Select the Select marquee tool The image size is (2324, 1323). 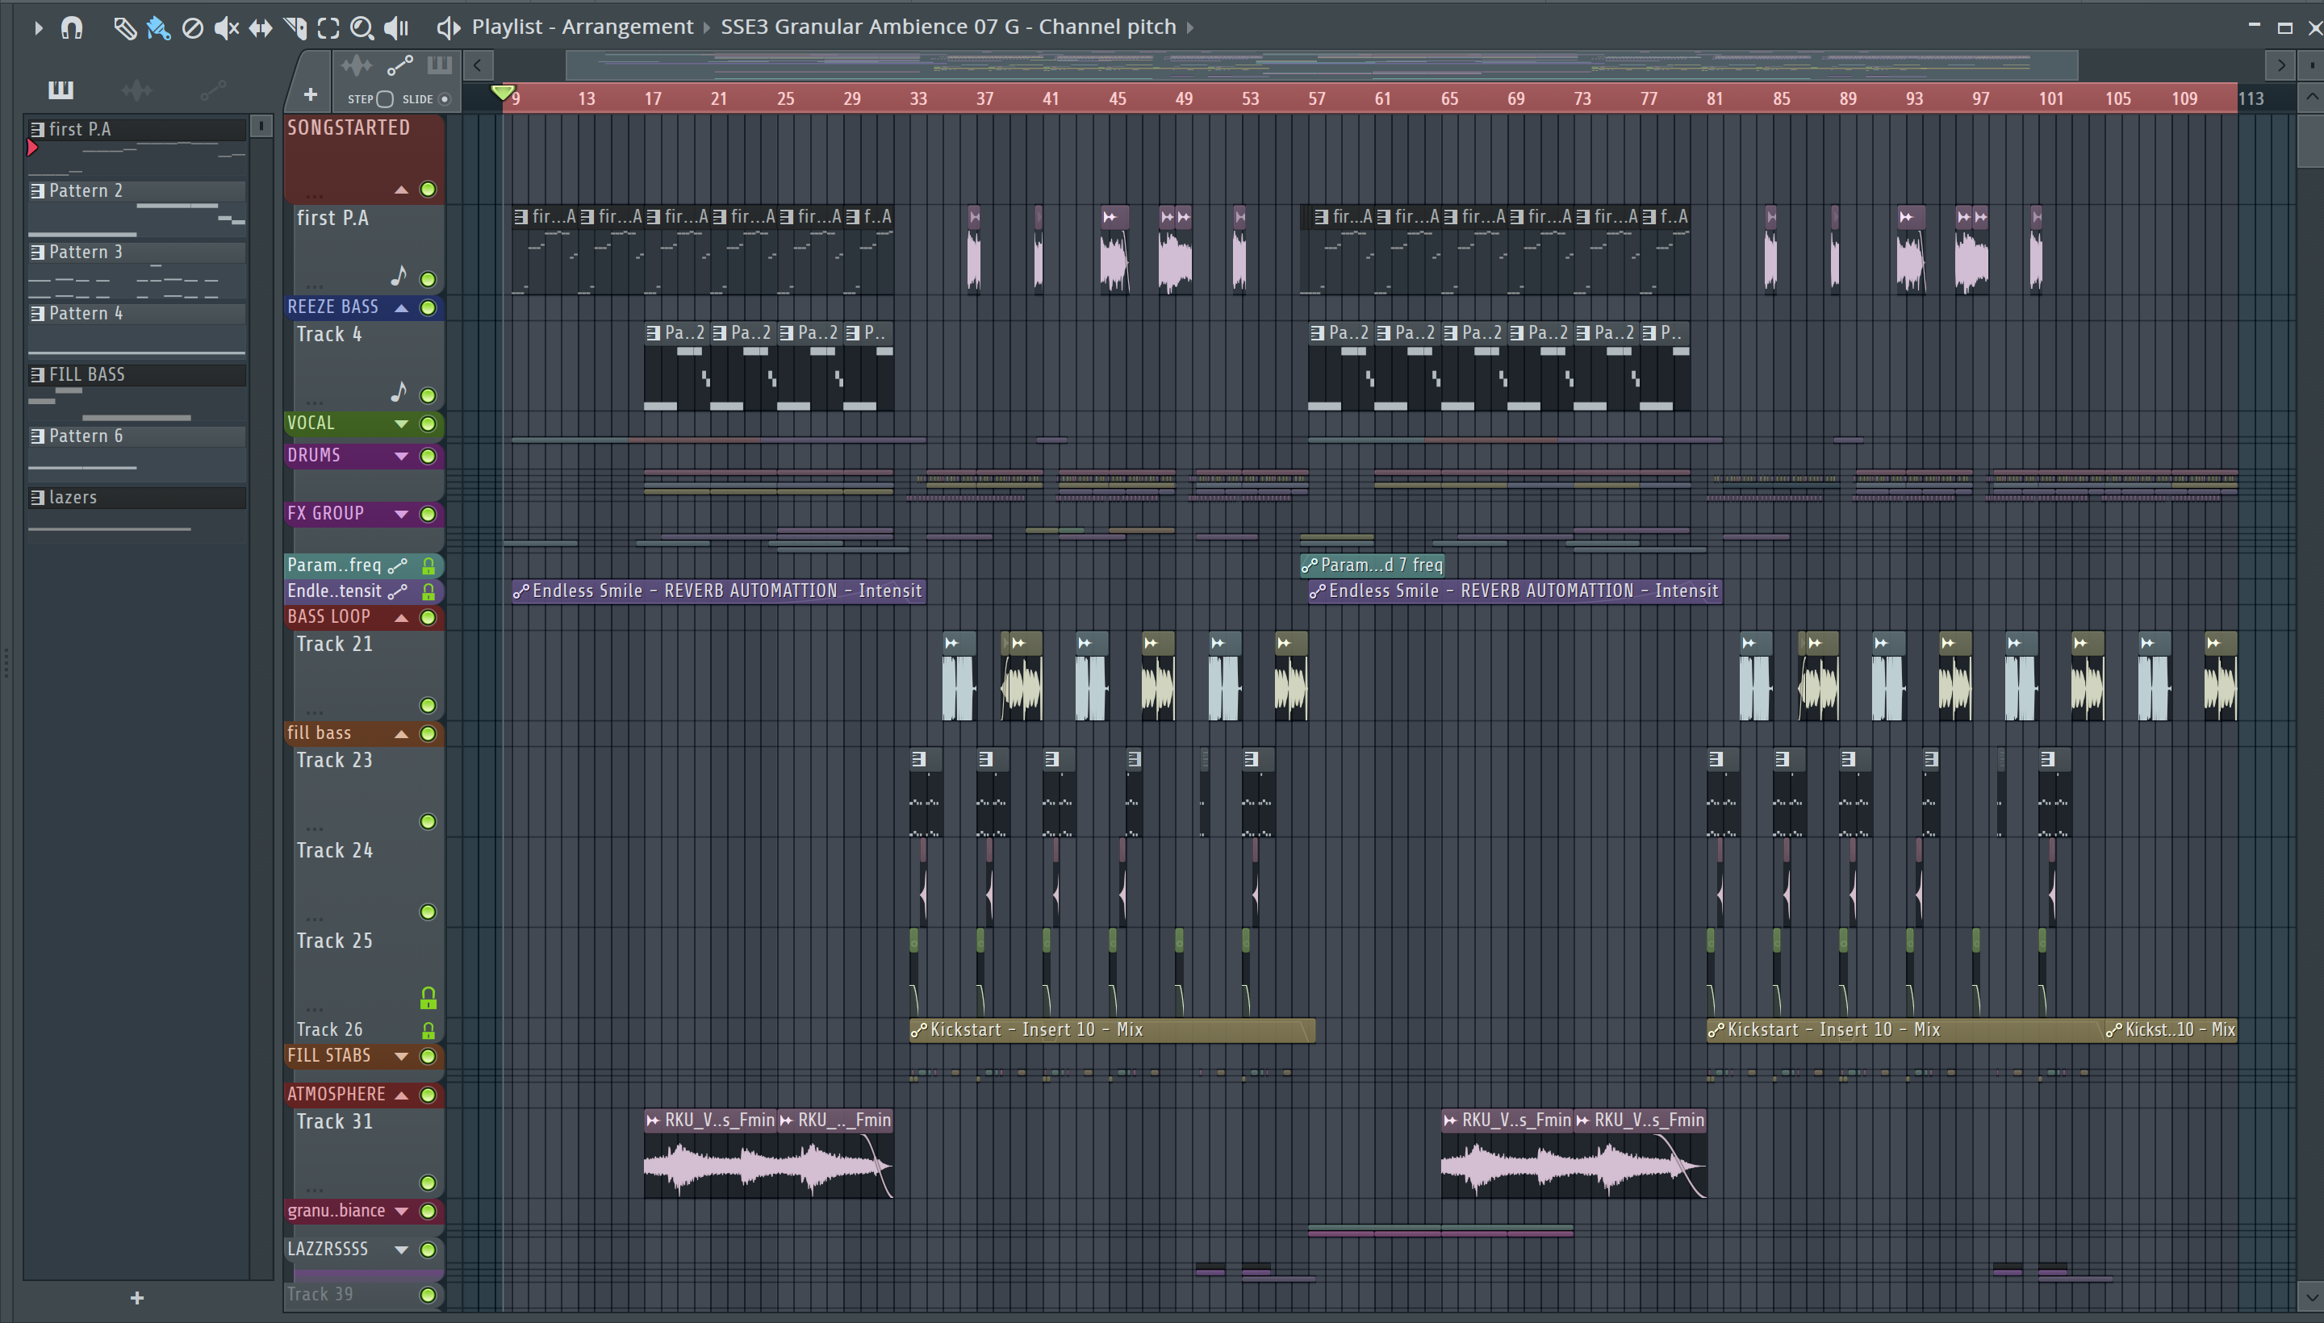(x=328, y=28)
